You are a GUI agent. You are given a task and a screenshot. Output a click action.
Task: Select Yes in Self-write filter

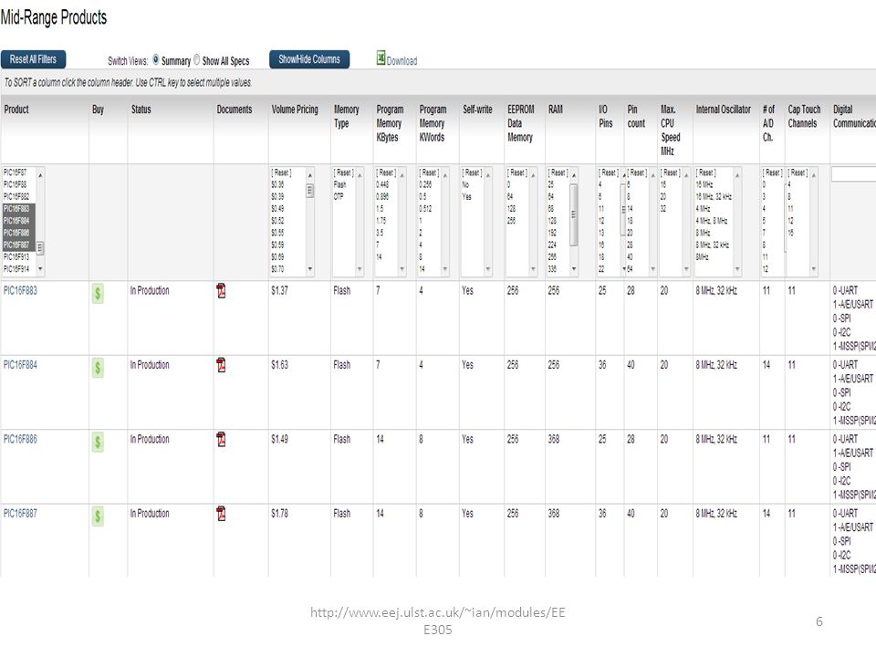pyautogui.click(x=466, y=197)
